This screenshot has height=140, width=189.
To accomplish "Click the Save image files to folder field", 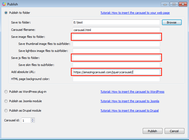I will (116, 37).
